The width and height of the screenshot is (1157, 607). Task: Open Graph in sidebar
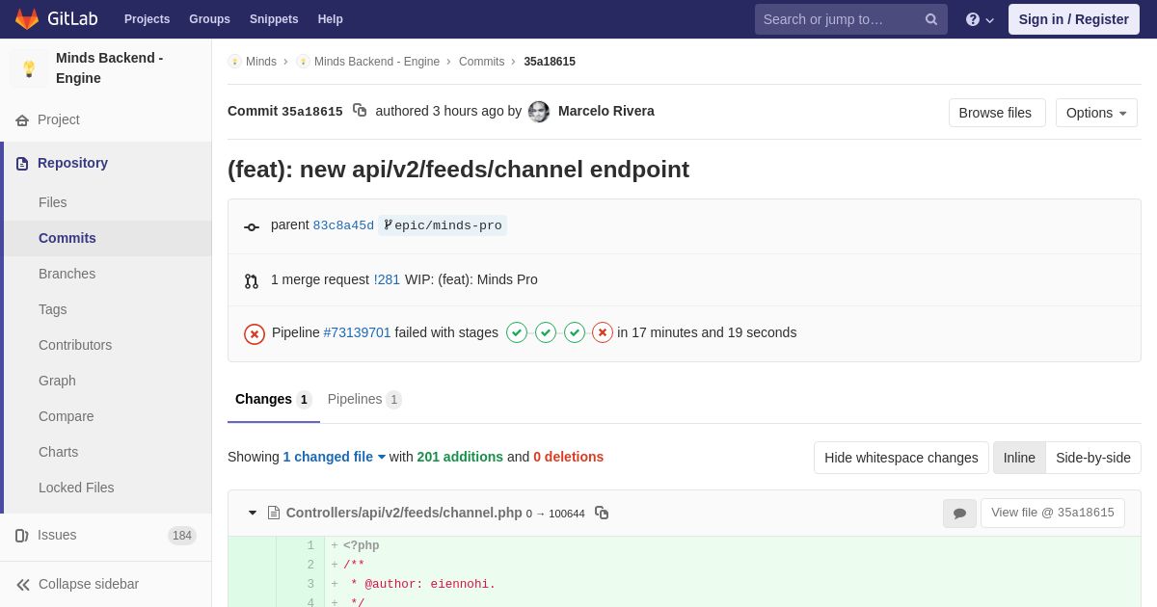tap(108, 381)
